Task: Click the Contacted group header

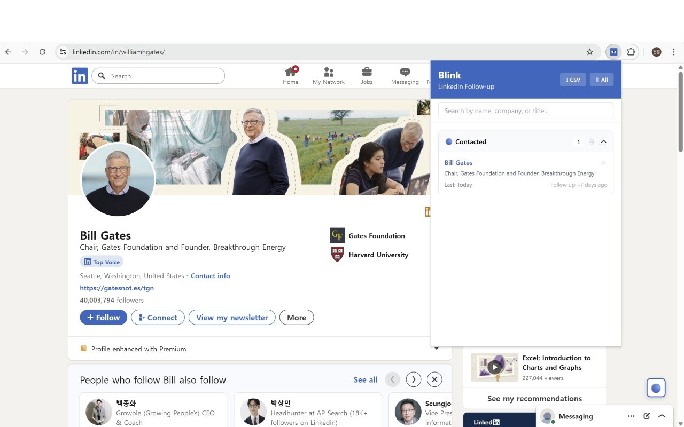Action: tap(526, 141)
